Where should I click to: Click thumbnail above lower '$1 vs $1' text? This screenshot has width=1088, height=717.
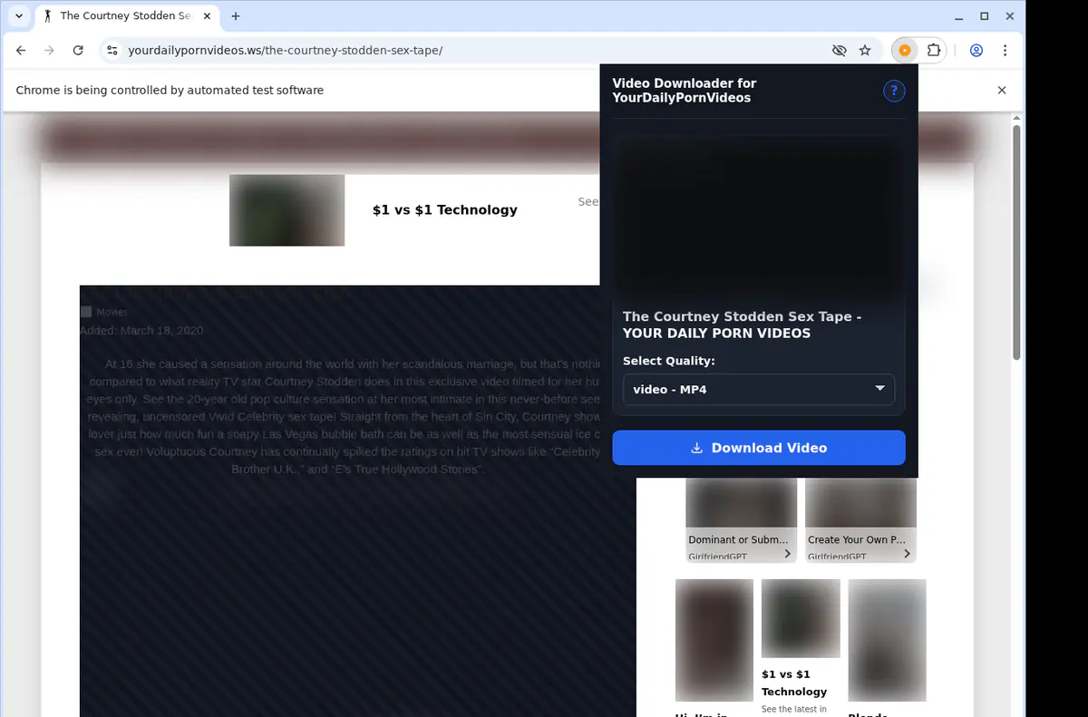pyautogui.click(x=801, y=618)
